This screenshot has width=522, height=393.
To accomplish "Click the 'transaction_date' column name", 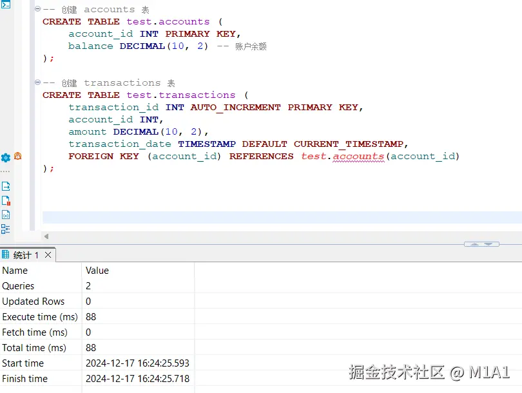I will (x=120, y=144).
